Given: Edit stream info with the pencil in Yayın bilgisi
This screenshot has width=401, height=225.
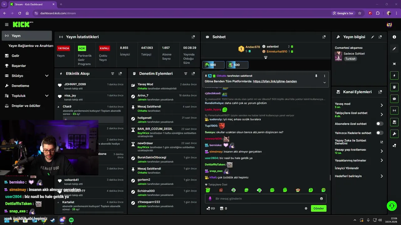Looking at the screenshot, I should coord(372,37).
